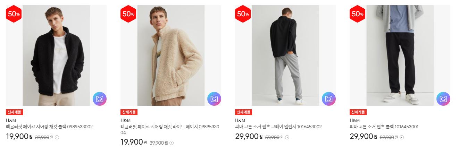This screenshot has height=155, width=459.
Task: Click 신세계몰 tag under black jogger pants
Action: tap(358, 112)
